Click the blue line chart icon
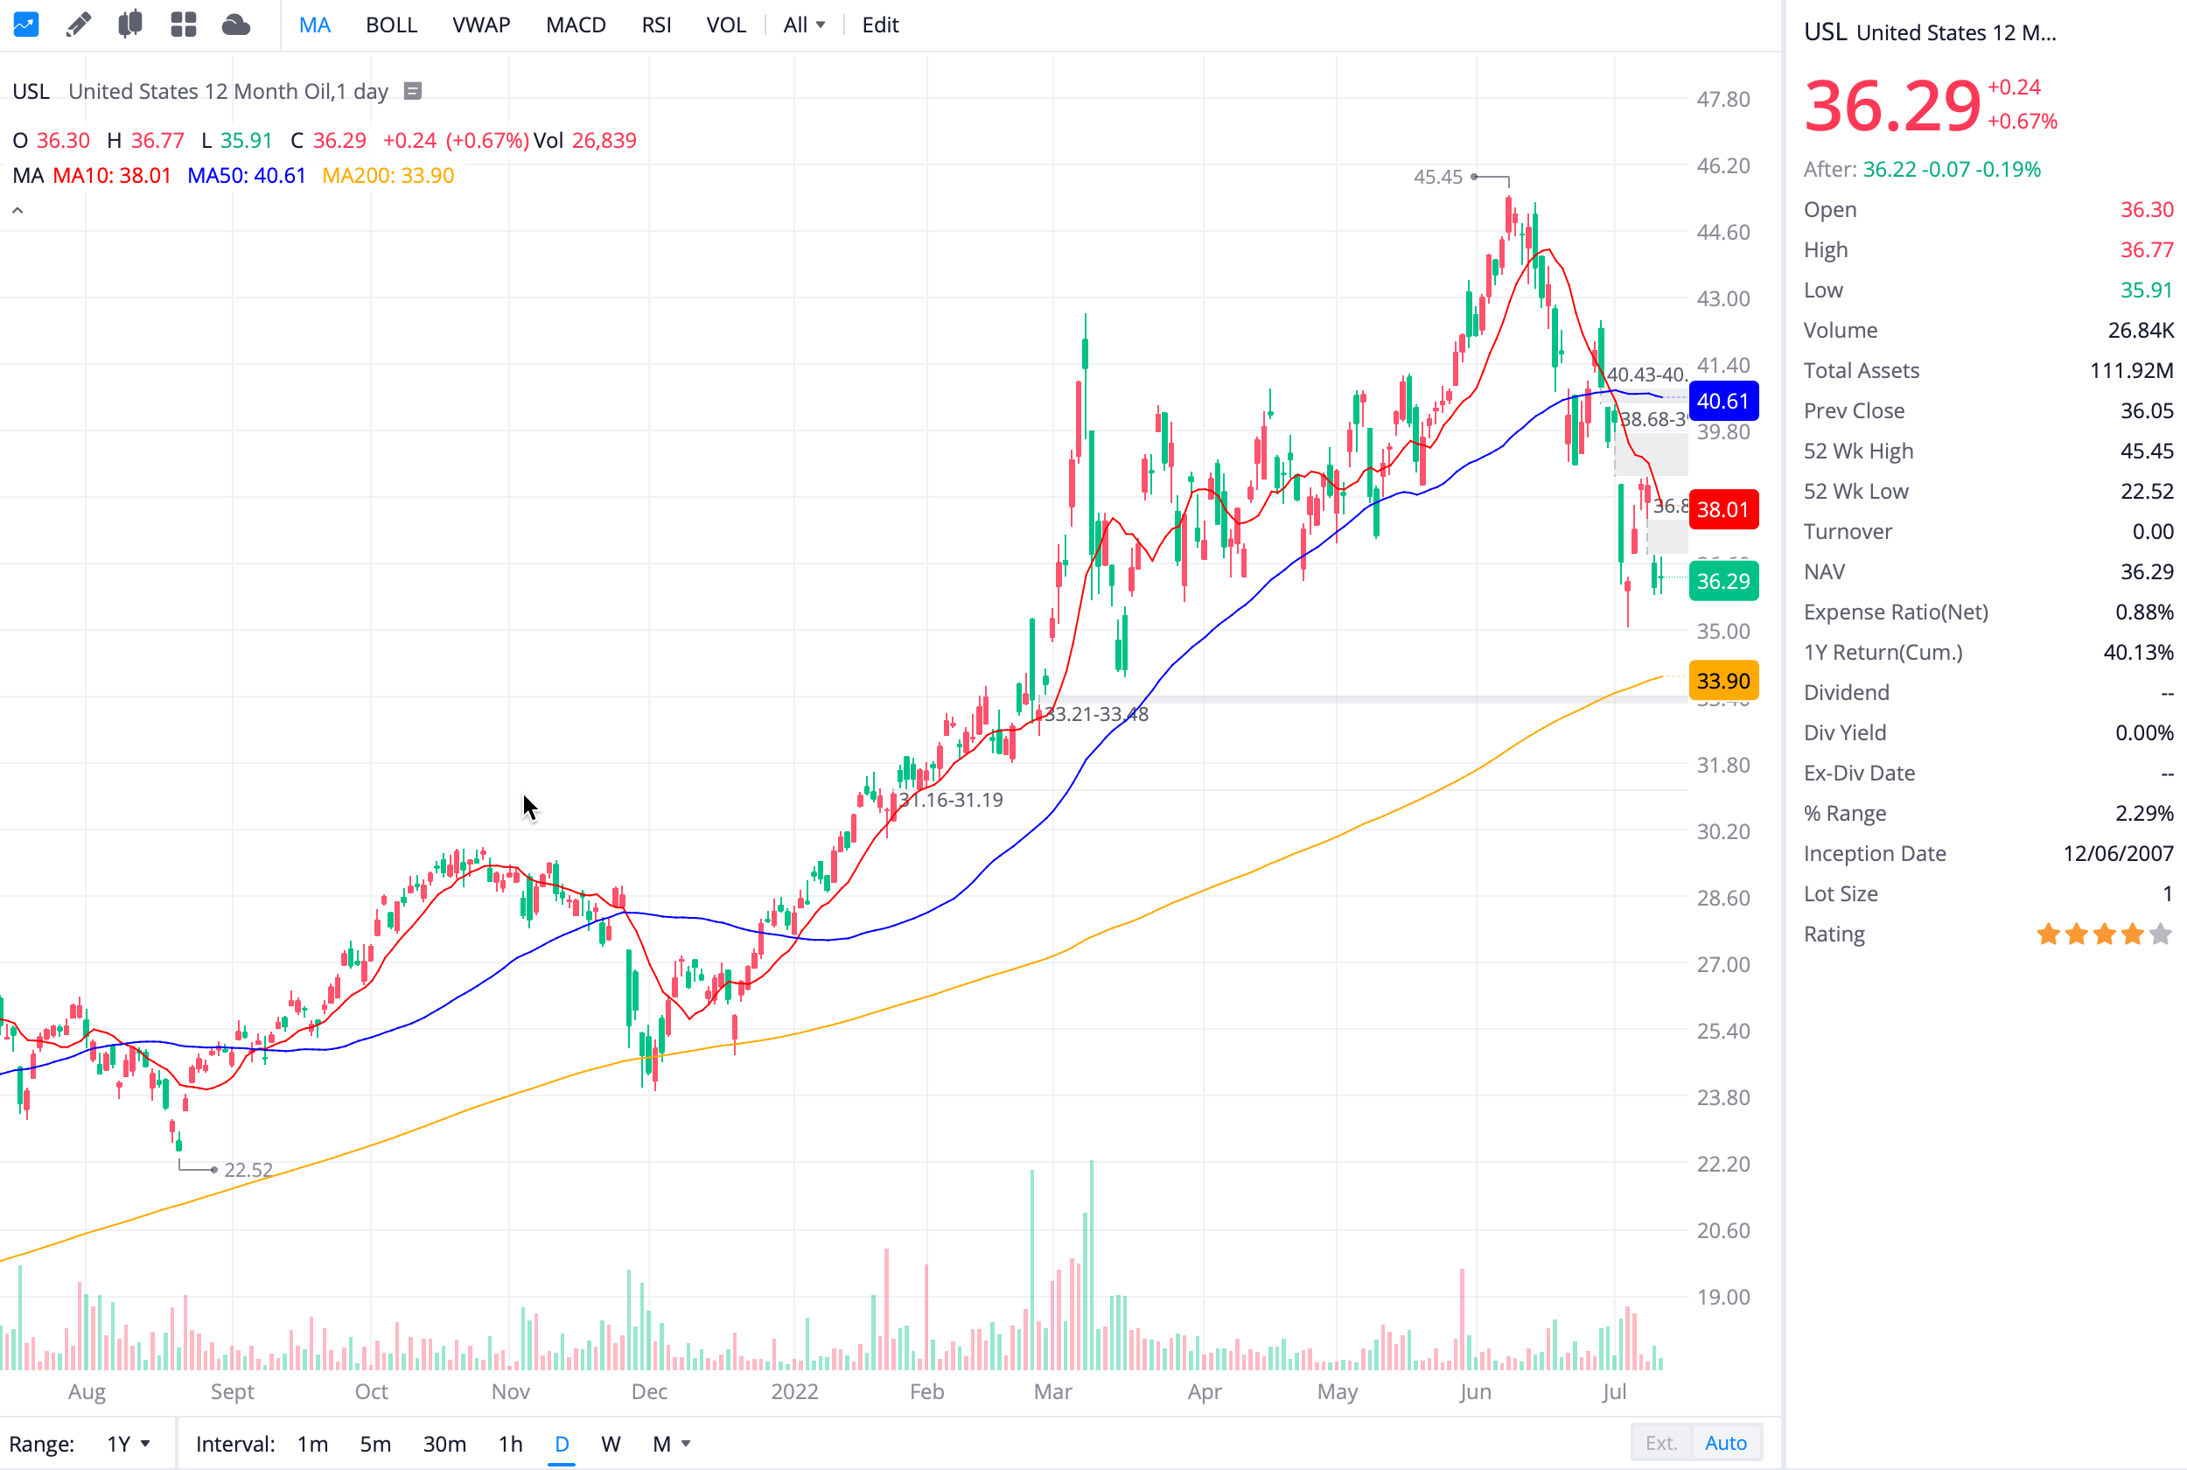Screen dimensions: 2187x1470 coord(25,24)
